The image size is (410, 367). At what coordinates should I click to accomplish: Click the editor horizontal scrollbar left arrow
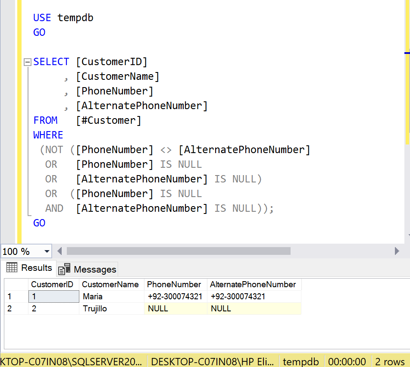[x=59, y=251]
